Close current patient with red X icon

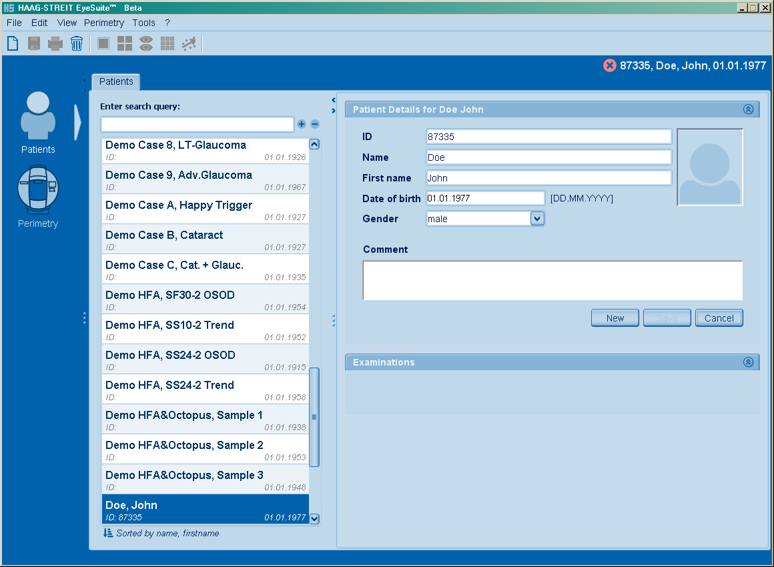pos(609,65)
